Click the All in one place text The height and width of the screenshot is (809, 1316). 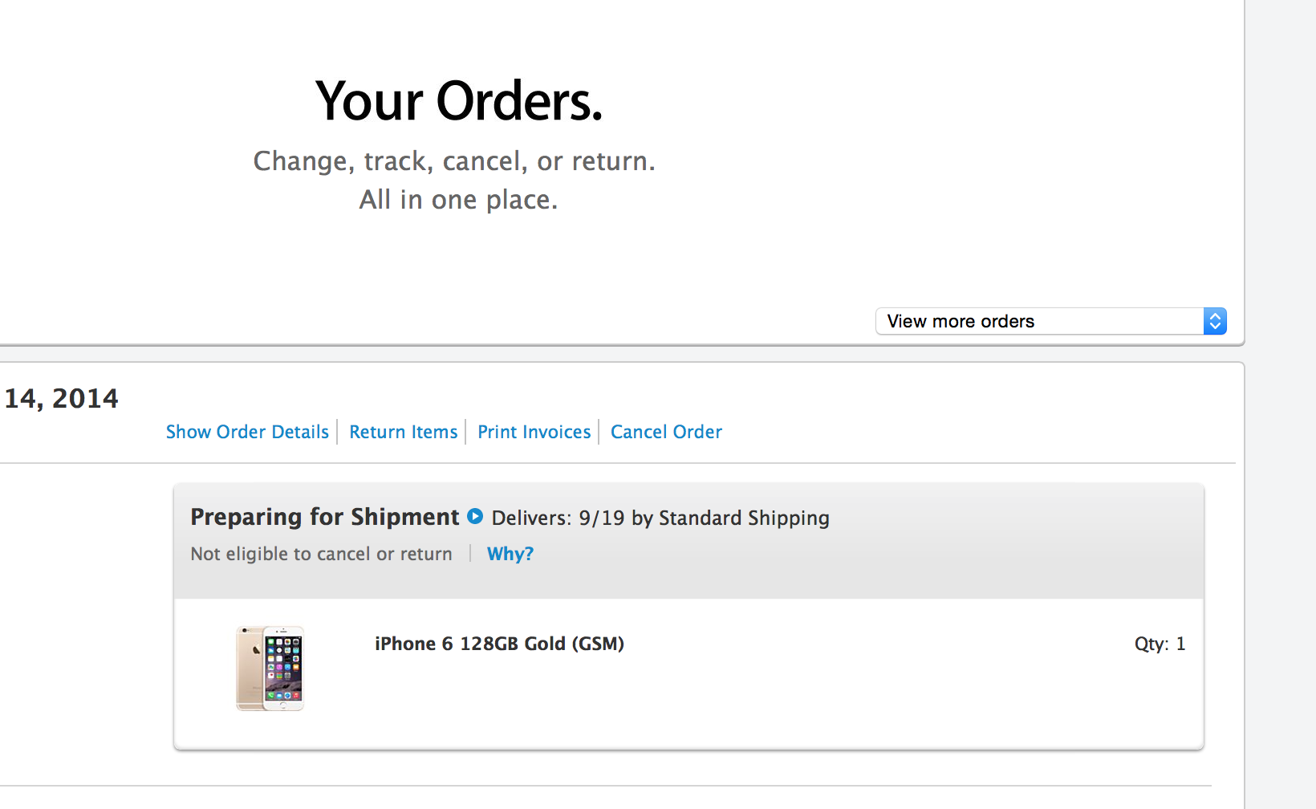[457, 199]
